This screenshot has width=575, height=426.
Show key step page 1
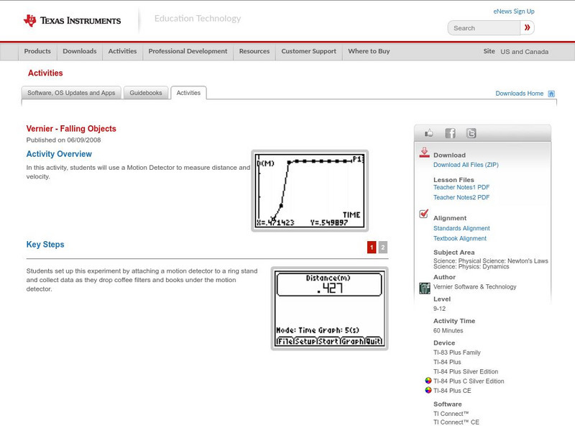click(372, 247)
